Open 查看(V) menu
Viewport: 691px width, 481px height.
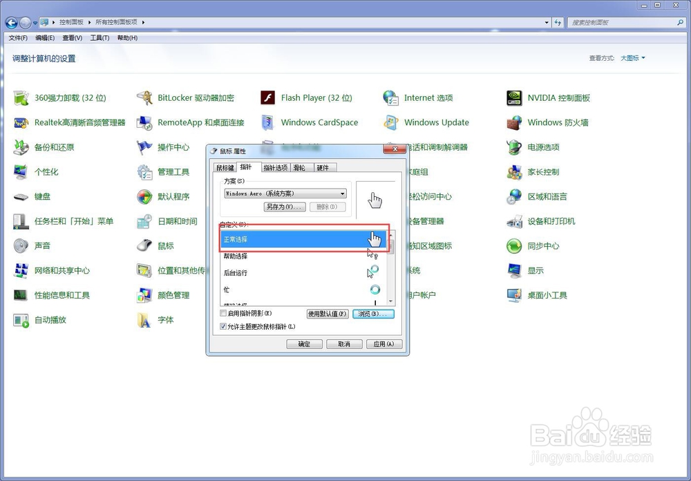pyautogui.click(x=73, y=38)
